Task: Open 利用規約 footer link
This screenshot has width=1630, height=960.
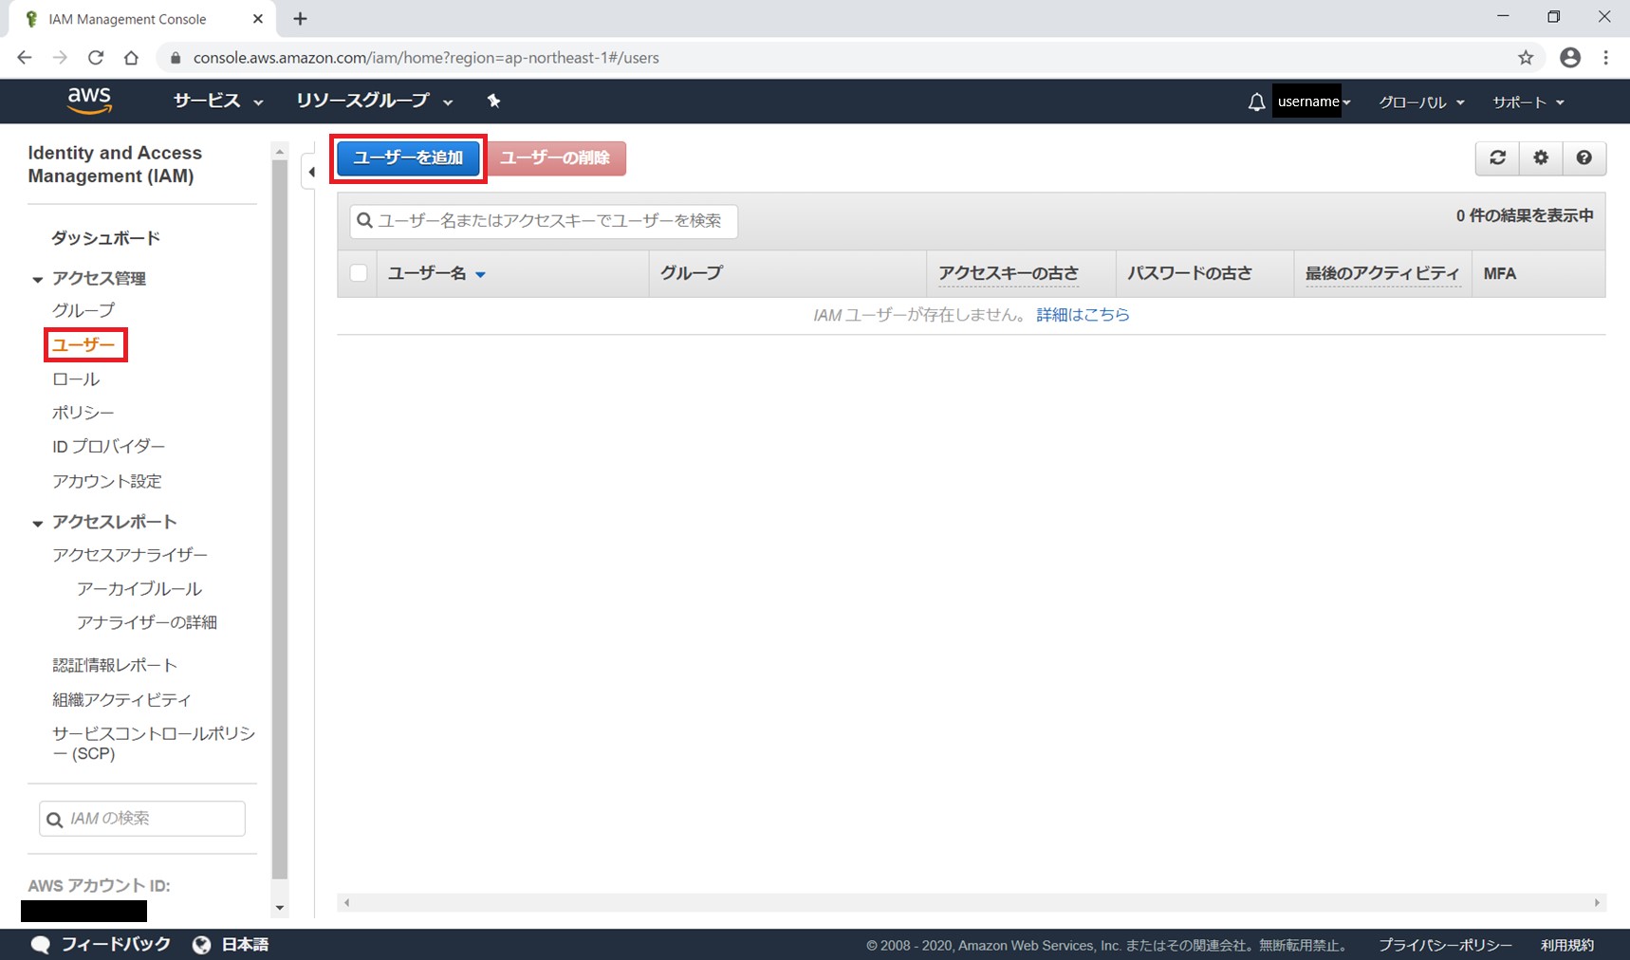Action: [x=1567, y=946]
